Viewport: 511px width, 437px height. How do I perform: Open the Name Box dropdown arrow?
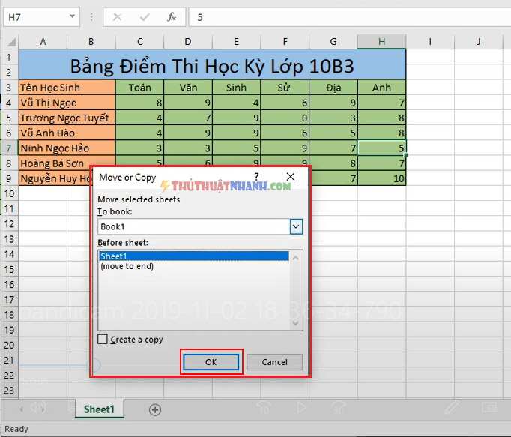[x=73, y=16]
